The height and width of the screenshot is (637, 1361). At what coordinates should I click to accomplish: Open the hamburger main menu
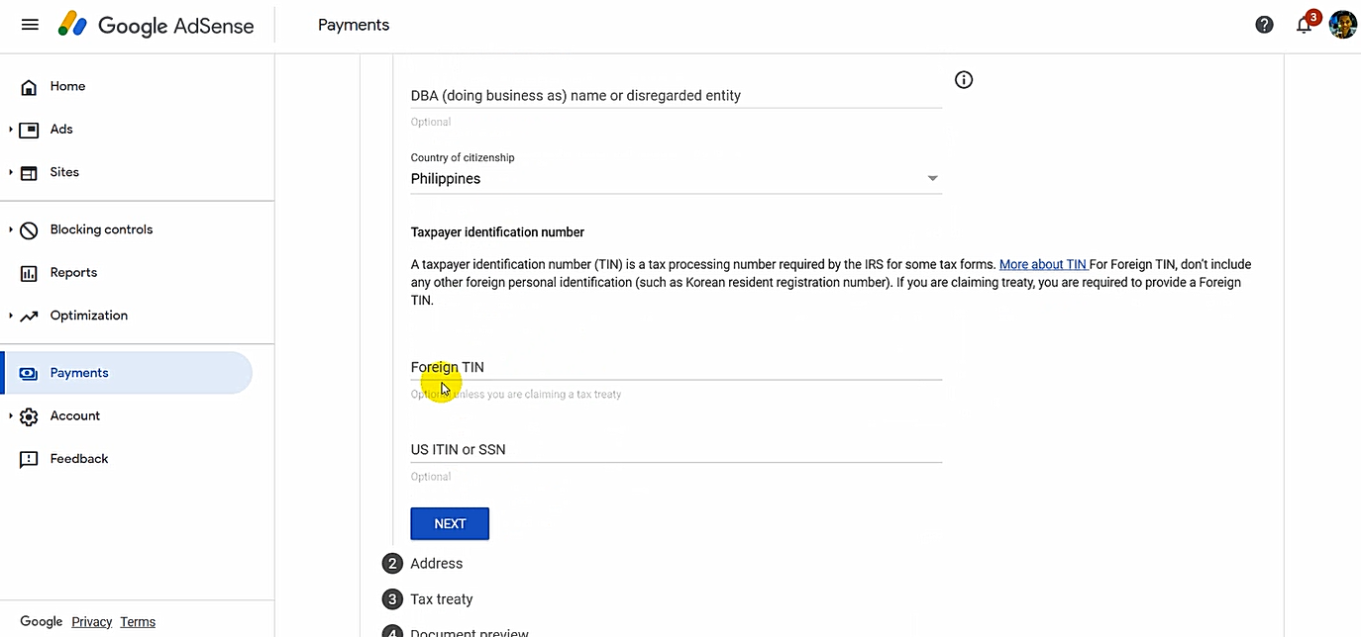(30, 25)
